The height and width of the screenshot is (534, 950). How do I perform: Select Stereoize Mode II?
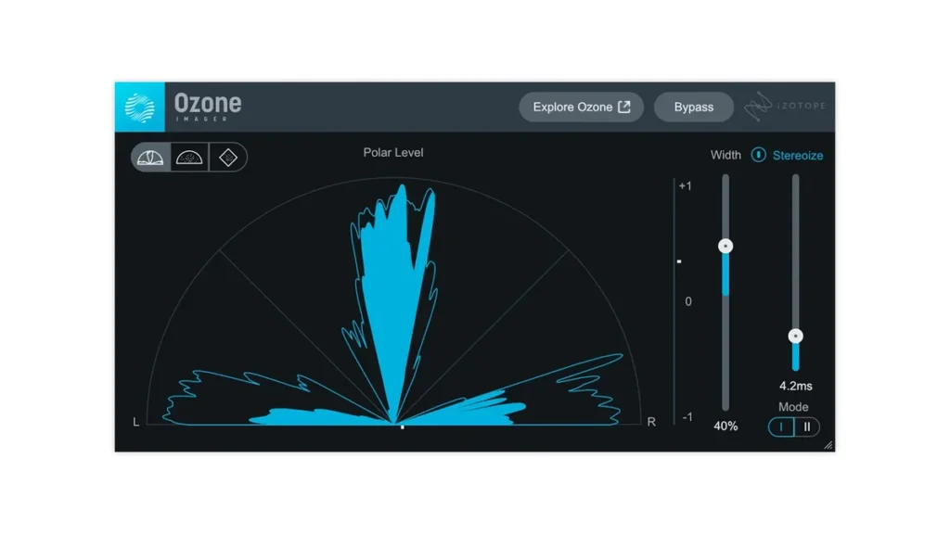807,426
